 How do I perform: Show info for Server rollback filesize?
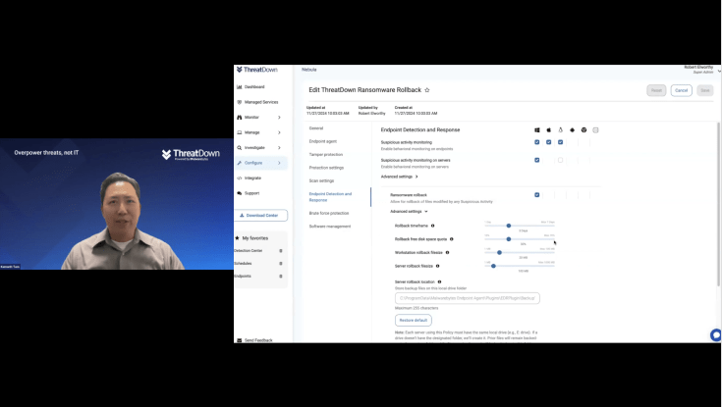[437, 266]
